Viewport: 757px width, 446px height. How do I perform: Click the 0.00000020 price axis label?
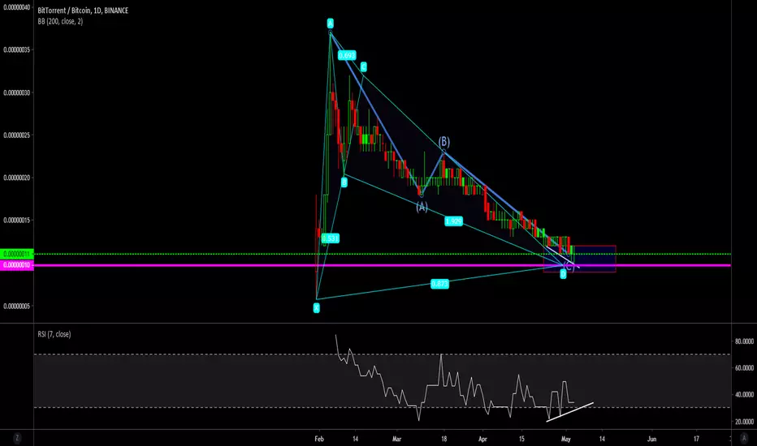(17, 178)
